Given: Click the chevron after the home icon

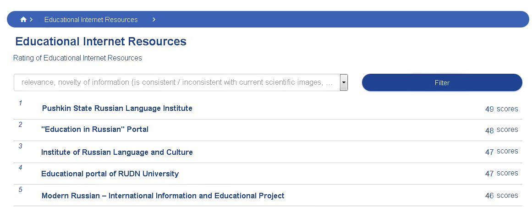Looking at the screenshot, I should 31,20.
